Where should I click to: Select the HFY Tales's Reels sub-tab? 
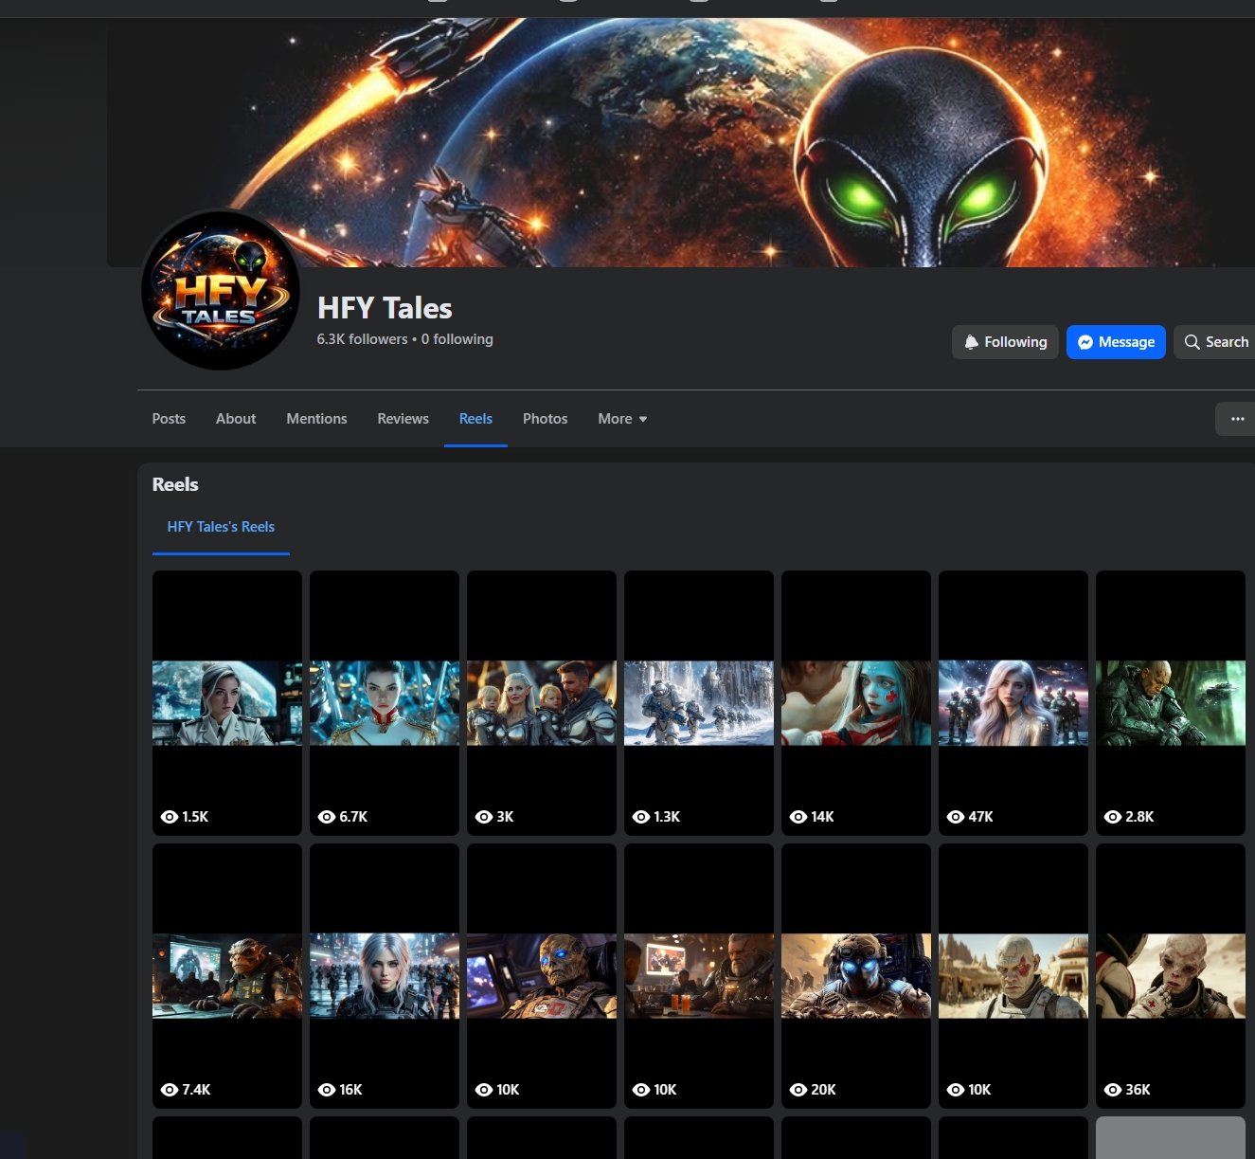tap(221, 527)
